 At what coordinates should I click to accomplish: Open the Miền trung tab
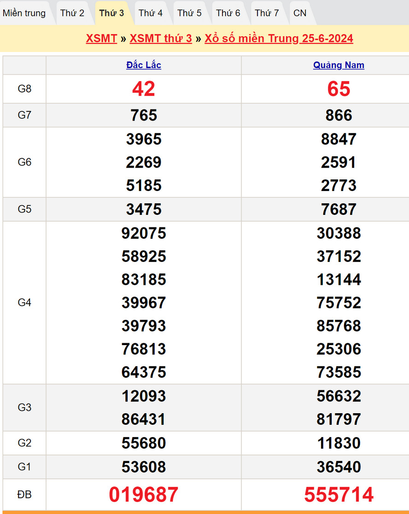(24, 13)
